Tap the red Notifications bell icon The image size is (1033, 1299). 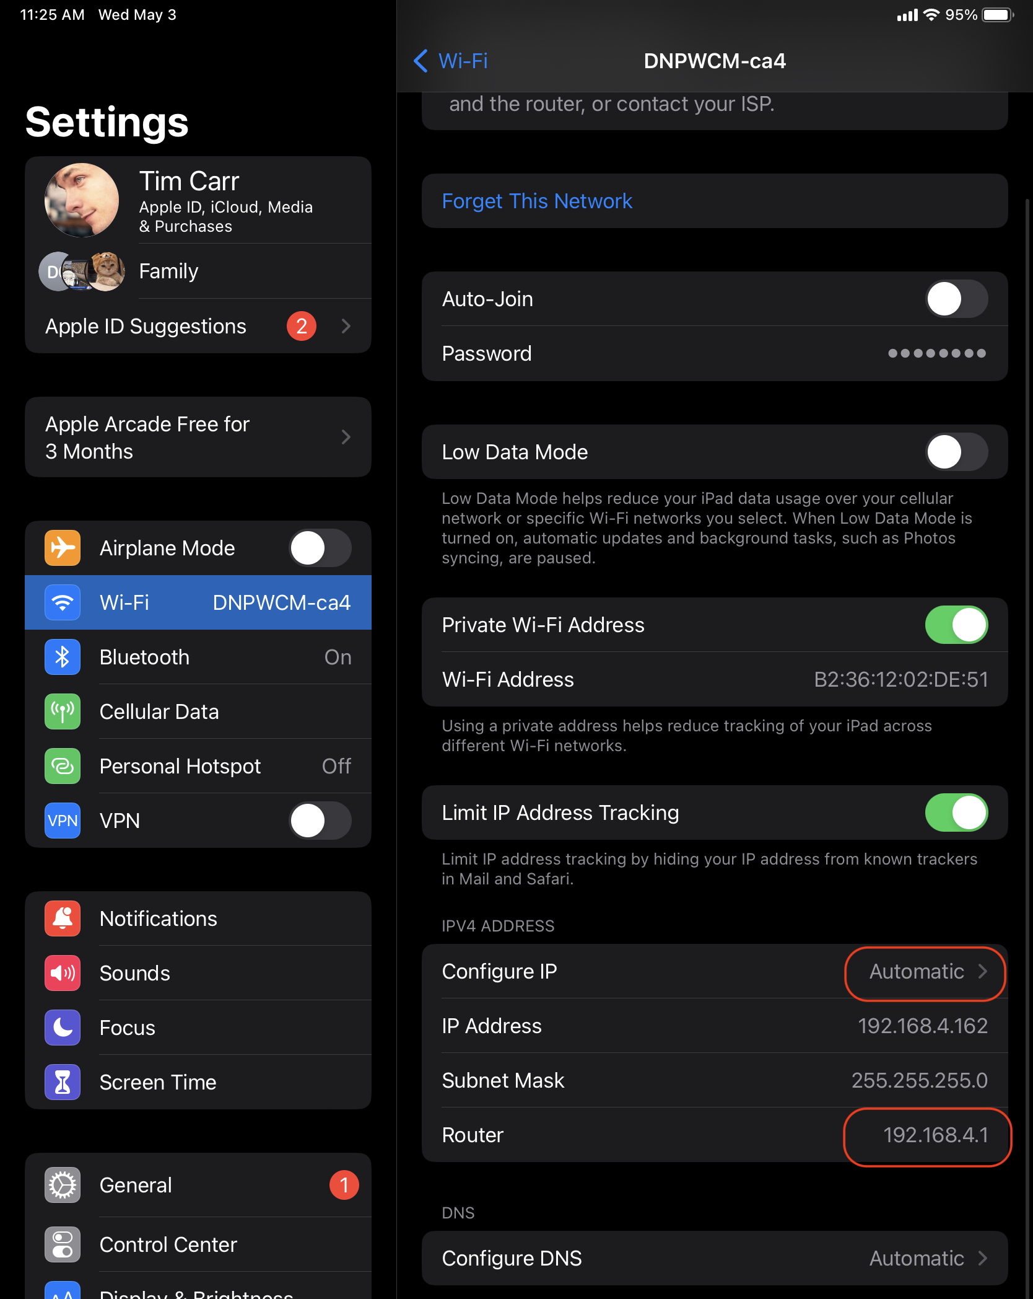pos(63,918)
